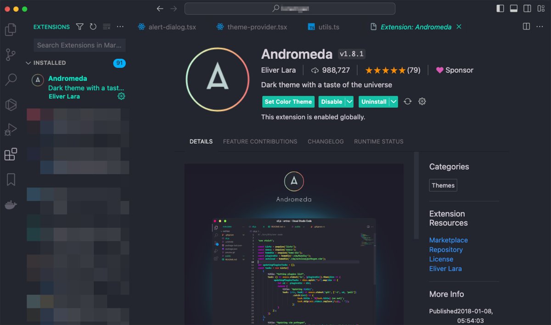Viewport: 551px width, 325px height.
Task: Click the Andromeda extension logo
Action: (218, 79)
